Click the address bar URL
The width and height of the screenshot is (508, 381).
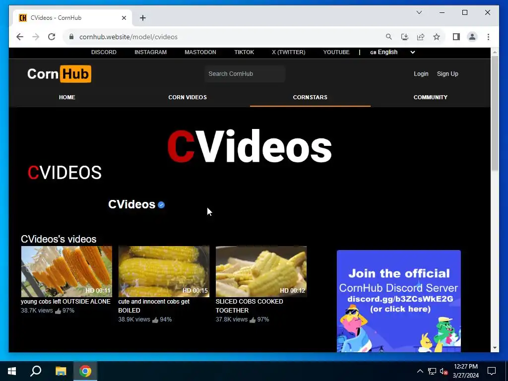(128, 37)
